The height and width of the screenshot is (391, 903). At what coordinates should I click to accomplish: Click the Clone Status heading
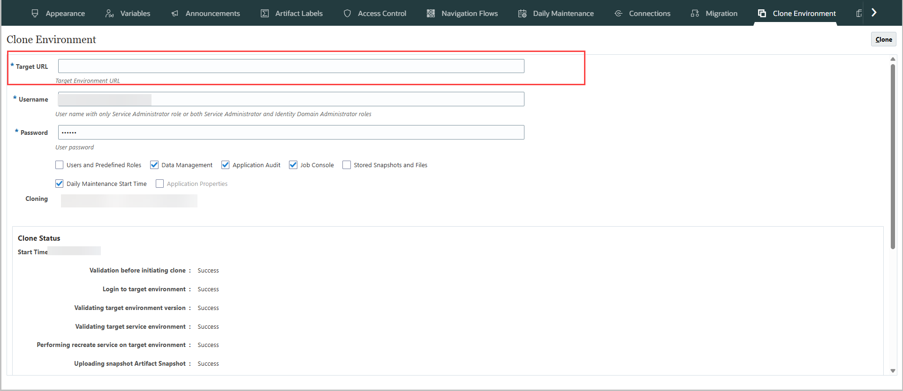tap(39, 238)
